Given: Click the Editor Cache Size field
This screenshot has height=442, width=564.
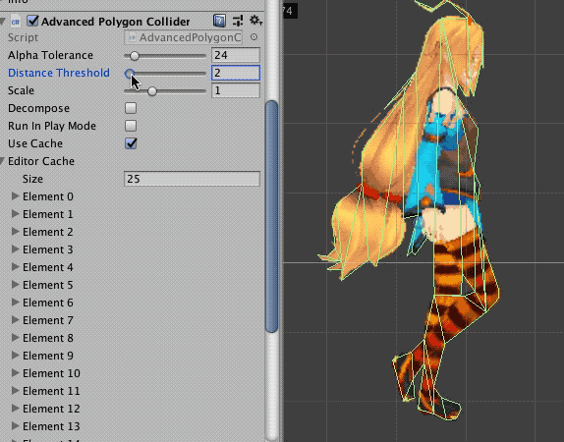Looking at the screenshot, I should pyautogui.click(x=192, y=179).
